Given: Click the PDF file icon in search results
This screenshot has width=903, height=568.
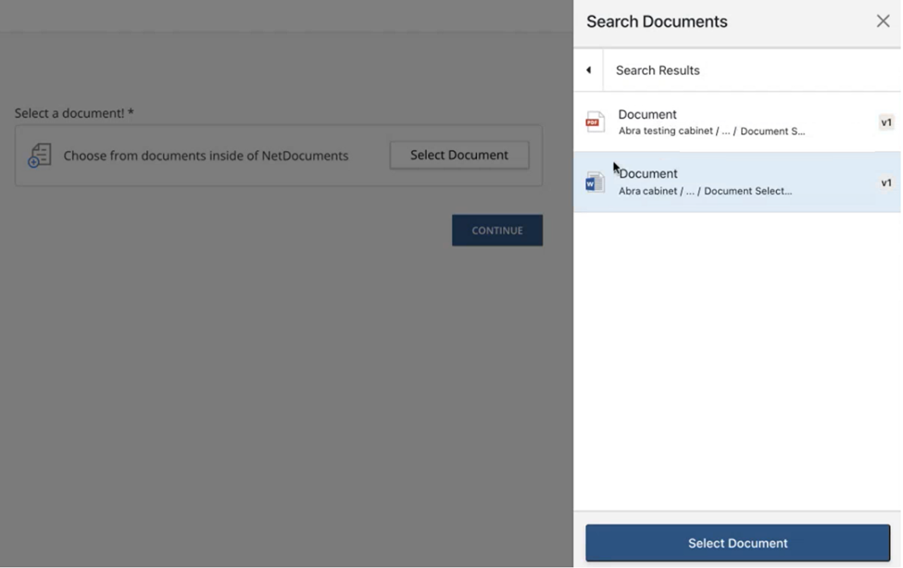Looking at the screenshot, I should coord(595,122).
